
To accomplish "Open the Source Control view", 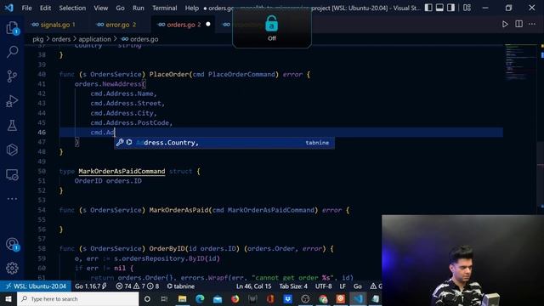I will pyautogui.click(x=12, y=76).
